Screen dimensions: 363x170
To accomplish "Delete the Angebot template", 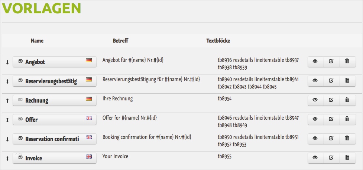I will 347,61.
